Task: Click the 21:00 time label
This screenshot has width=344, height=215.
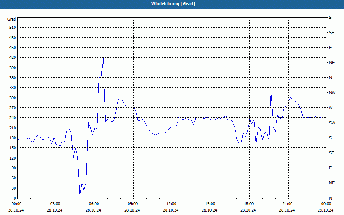Action: pyautogui.click(x=288, y=204)
